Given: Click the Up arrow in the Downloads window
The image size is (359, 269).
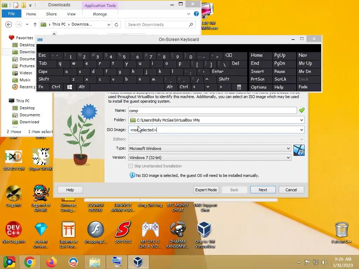Looking at the screenshot, I should click(35, 25).
